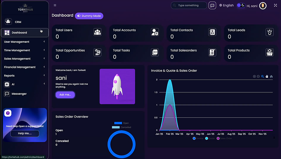Expand the AI menu chevron

[44, 83]
